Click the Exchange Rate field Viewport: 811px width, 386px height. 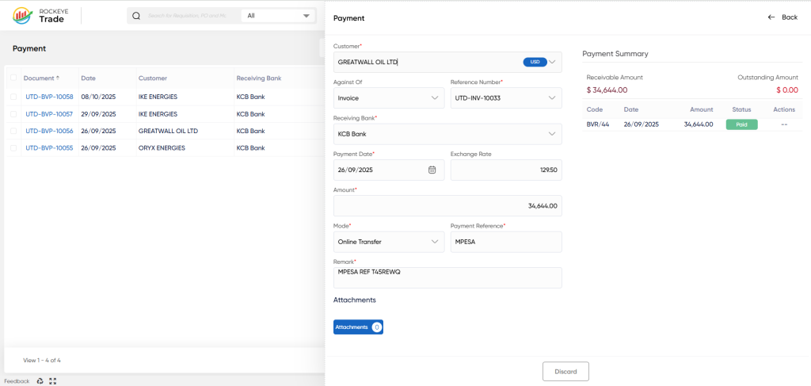point(506,170)
